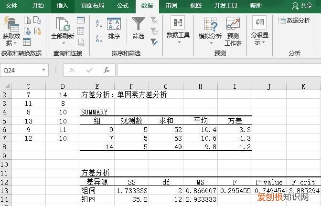The width and height of the screenshot is (321, 206).
Task: Click Recent Sources icon with clock
Action: (37, 20)
